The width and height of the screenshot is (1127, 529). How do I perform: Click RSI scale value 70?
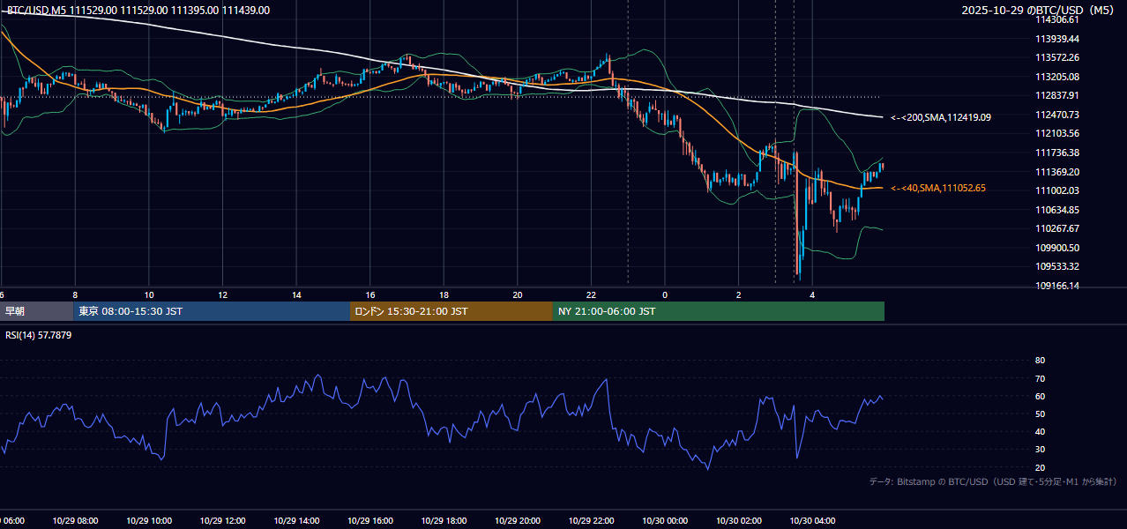coord(1040,378)
